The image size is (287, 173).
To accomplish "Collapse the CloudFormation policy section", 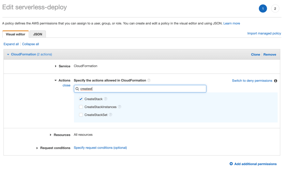I will pyautogui.click(x=8, y=55).
